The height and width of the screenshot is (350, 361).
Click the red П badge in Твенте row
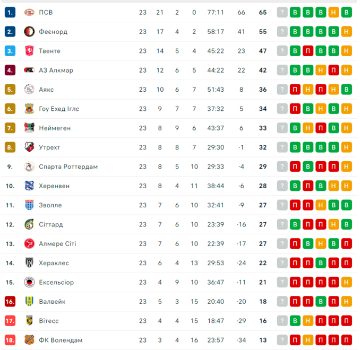308,51
